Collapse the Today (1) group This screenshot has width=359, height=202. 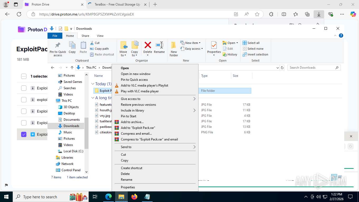click(x=93, y=84)
